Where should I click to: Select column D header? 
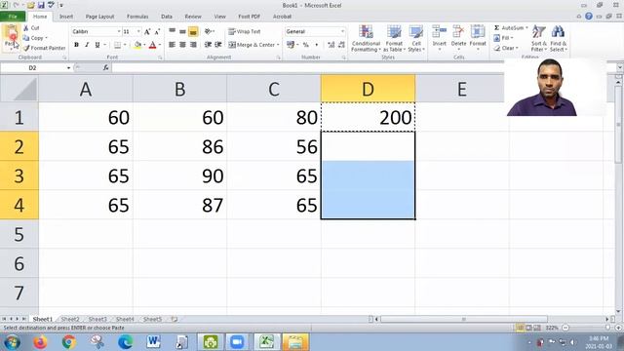pyautogui.click(x=368, y=89)
